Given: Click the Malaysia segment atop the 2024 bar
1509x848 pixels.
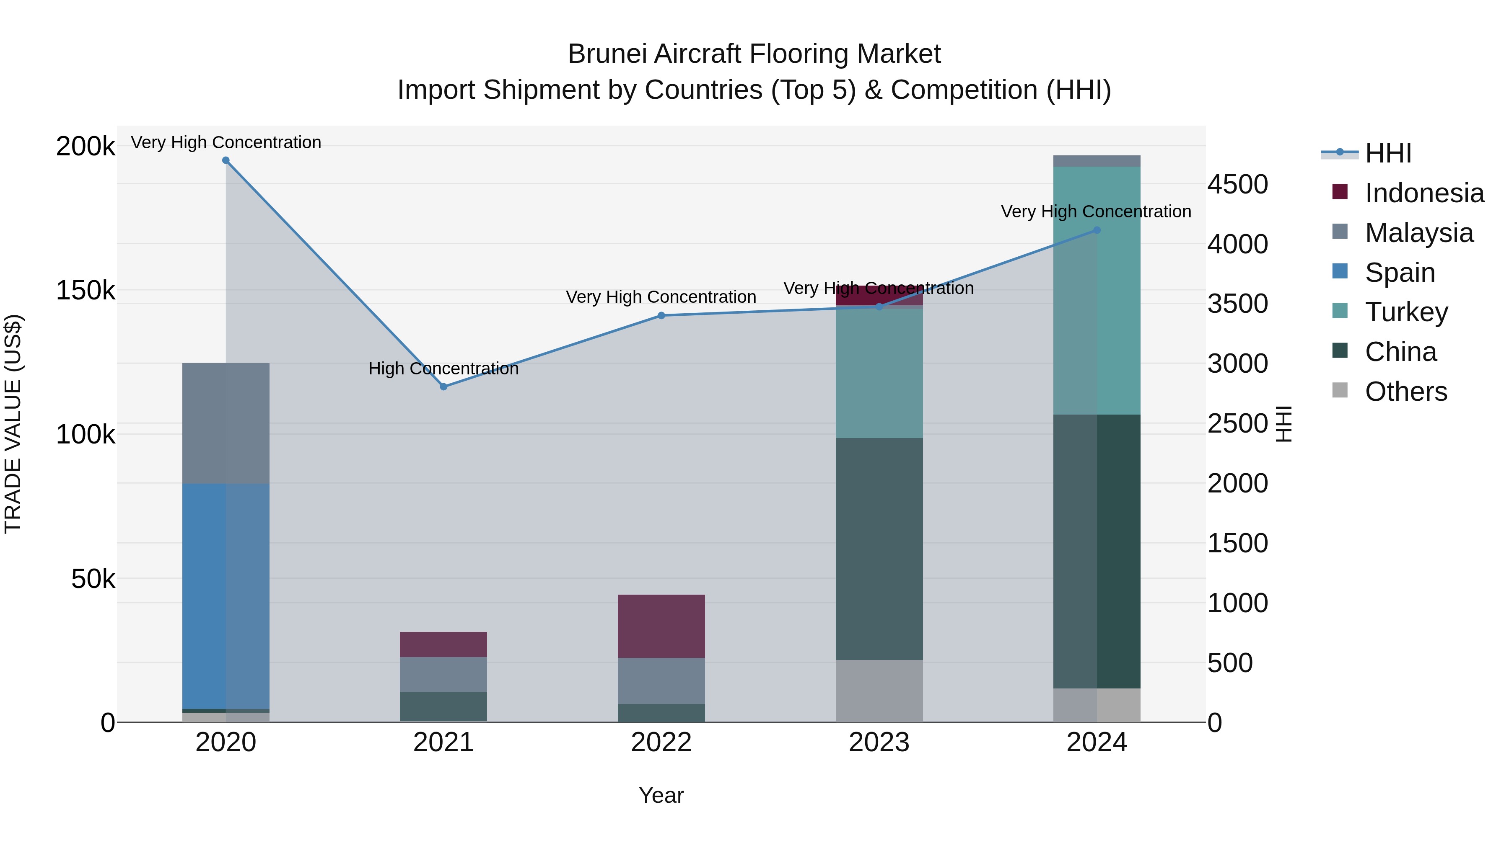Looking at the screenshot, I should 1097,161.
